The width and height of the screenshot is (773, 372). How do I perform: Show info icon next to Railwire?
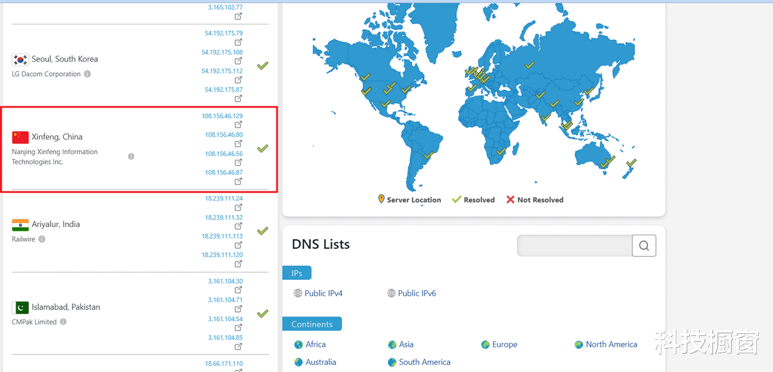click(42, 239)
